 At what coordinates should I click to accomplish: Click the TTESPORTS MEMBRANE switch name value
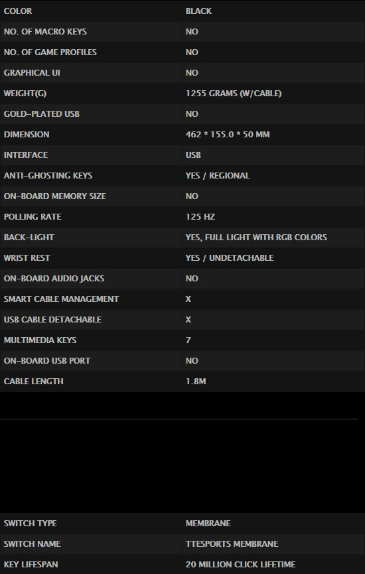point(232,543)
